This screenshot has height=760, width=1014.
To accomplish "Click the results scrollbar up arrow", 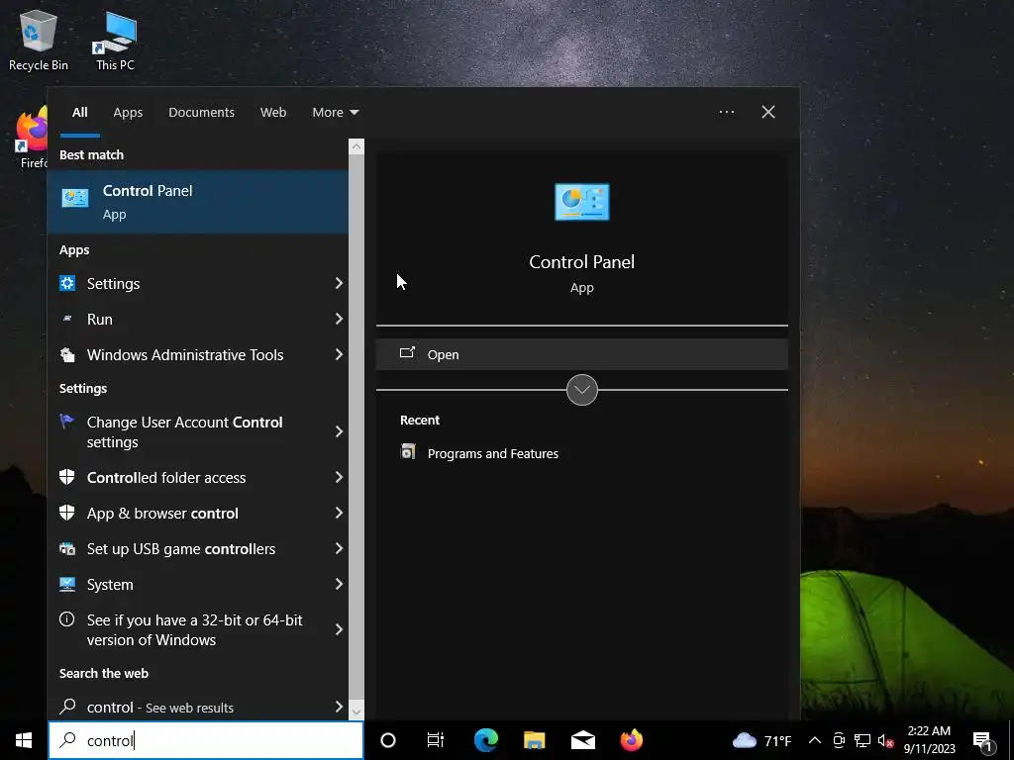I will [x=356, y=146].
